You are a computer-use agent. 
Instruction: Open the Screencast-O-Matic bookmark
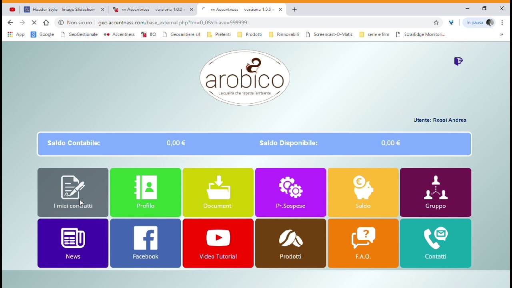point(329,34)
